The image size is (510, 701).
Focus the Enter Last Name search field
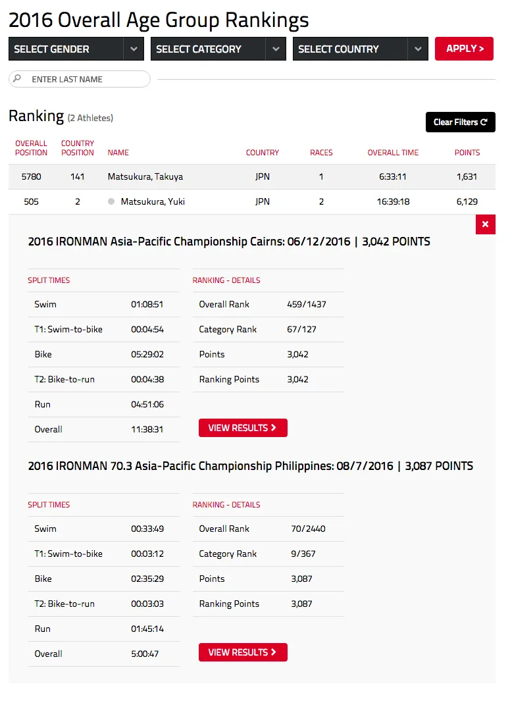pyautogui.click(x=86, y=79)
